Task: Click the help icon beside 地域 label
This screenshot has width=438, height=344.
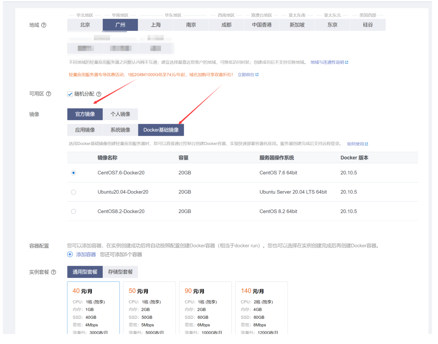Action: click(x=44, y=25)
